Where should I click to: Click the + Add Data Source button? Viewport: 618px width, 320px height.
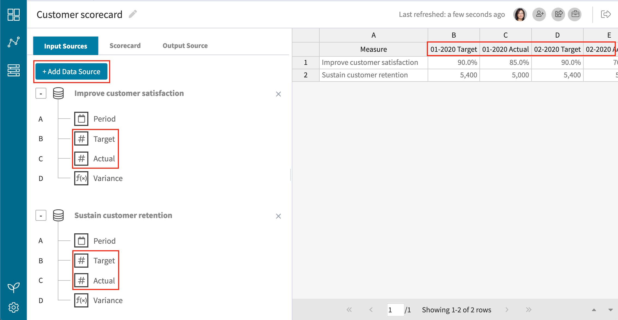(x=71, y=71)
